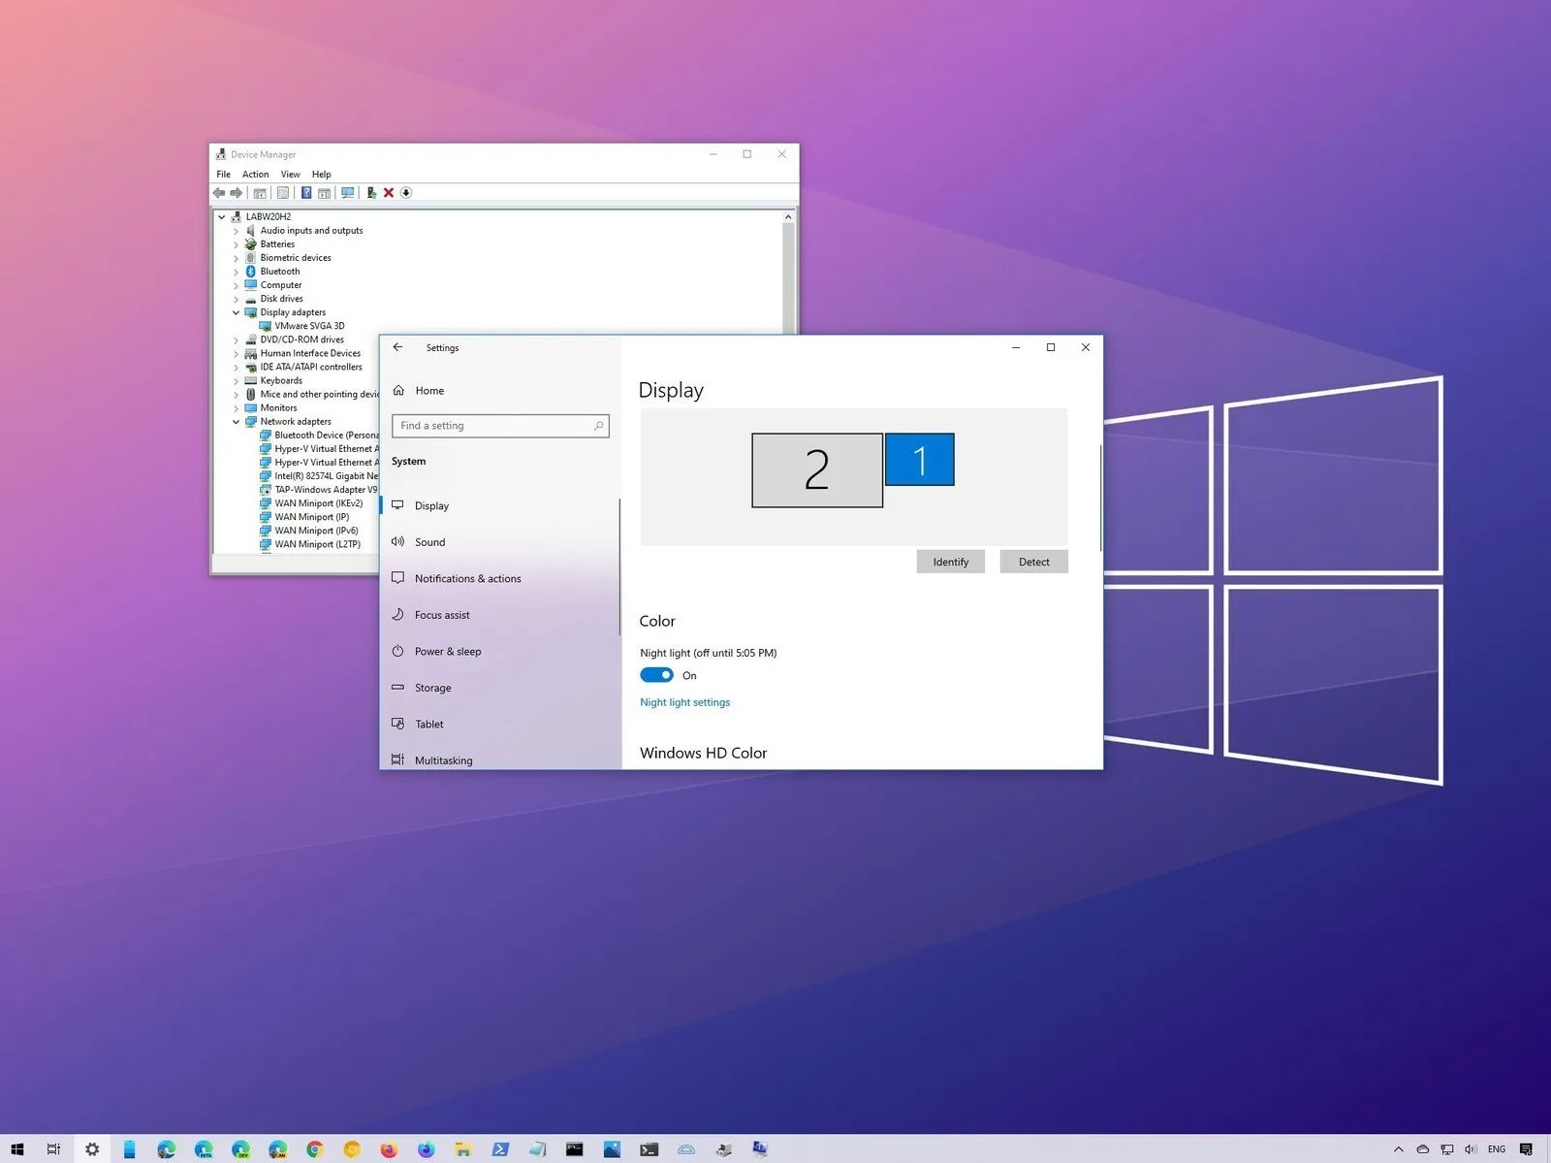Select monitor 2 in display arrangement
The image size is (1551, 1163).
(817, 470)
